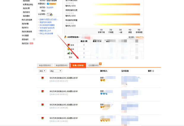Click the 物流服务的质量 rating bar
The image size is (184, 126).
click(116, 24)
